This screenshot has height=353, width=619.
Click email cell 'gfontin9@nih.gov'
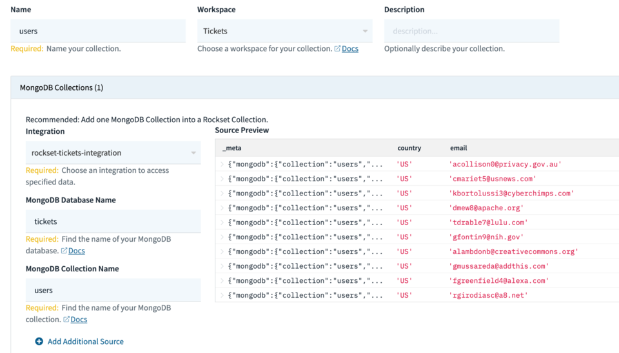(x=486, y=237)
